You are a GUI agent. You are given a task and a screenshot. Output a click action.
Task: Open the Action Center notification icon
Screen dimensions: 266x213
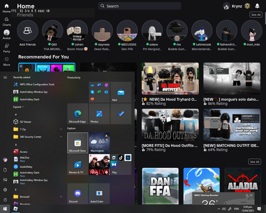tap(259, 209)
